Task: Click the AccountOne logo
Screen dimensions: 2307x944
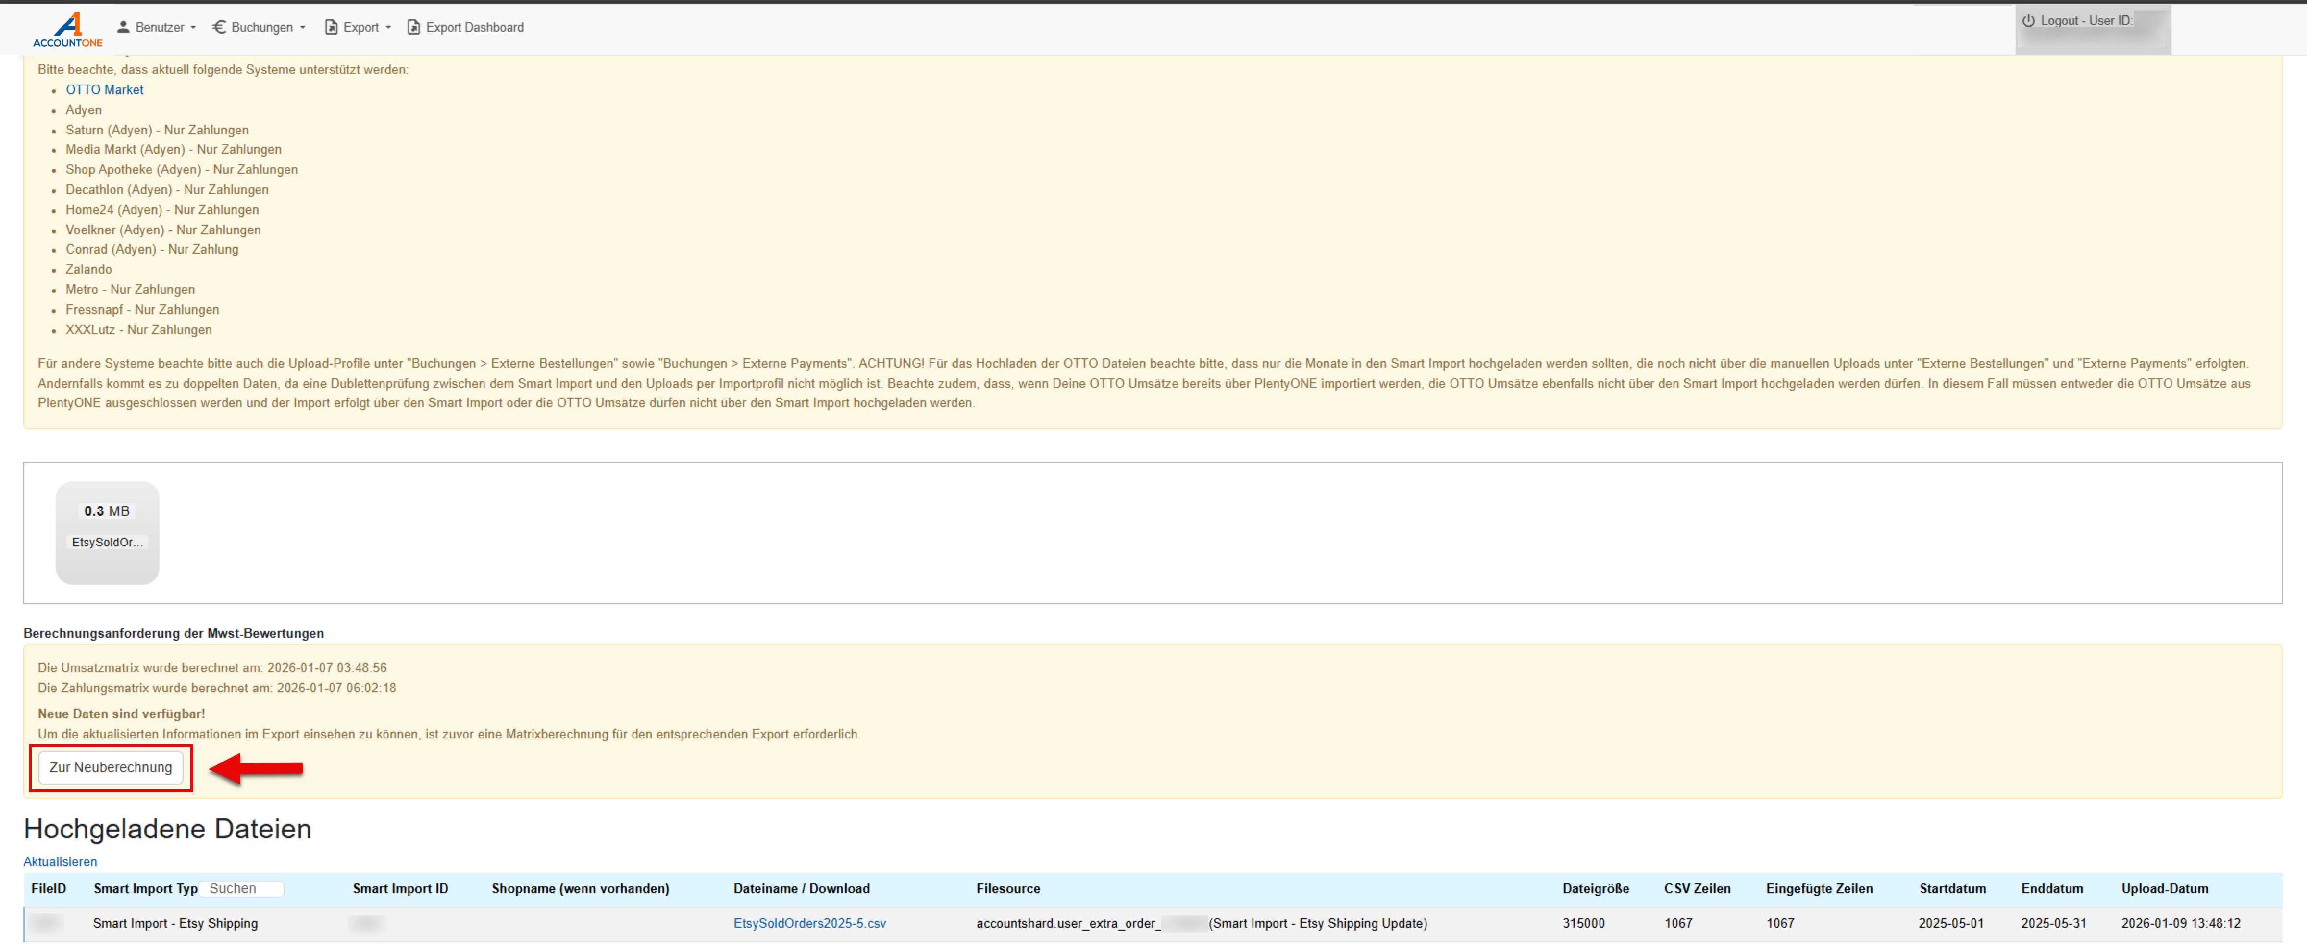Action: (68, 29)
